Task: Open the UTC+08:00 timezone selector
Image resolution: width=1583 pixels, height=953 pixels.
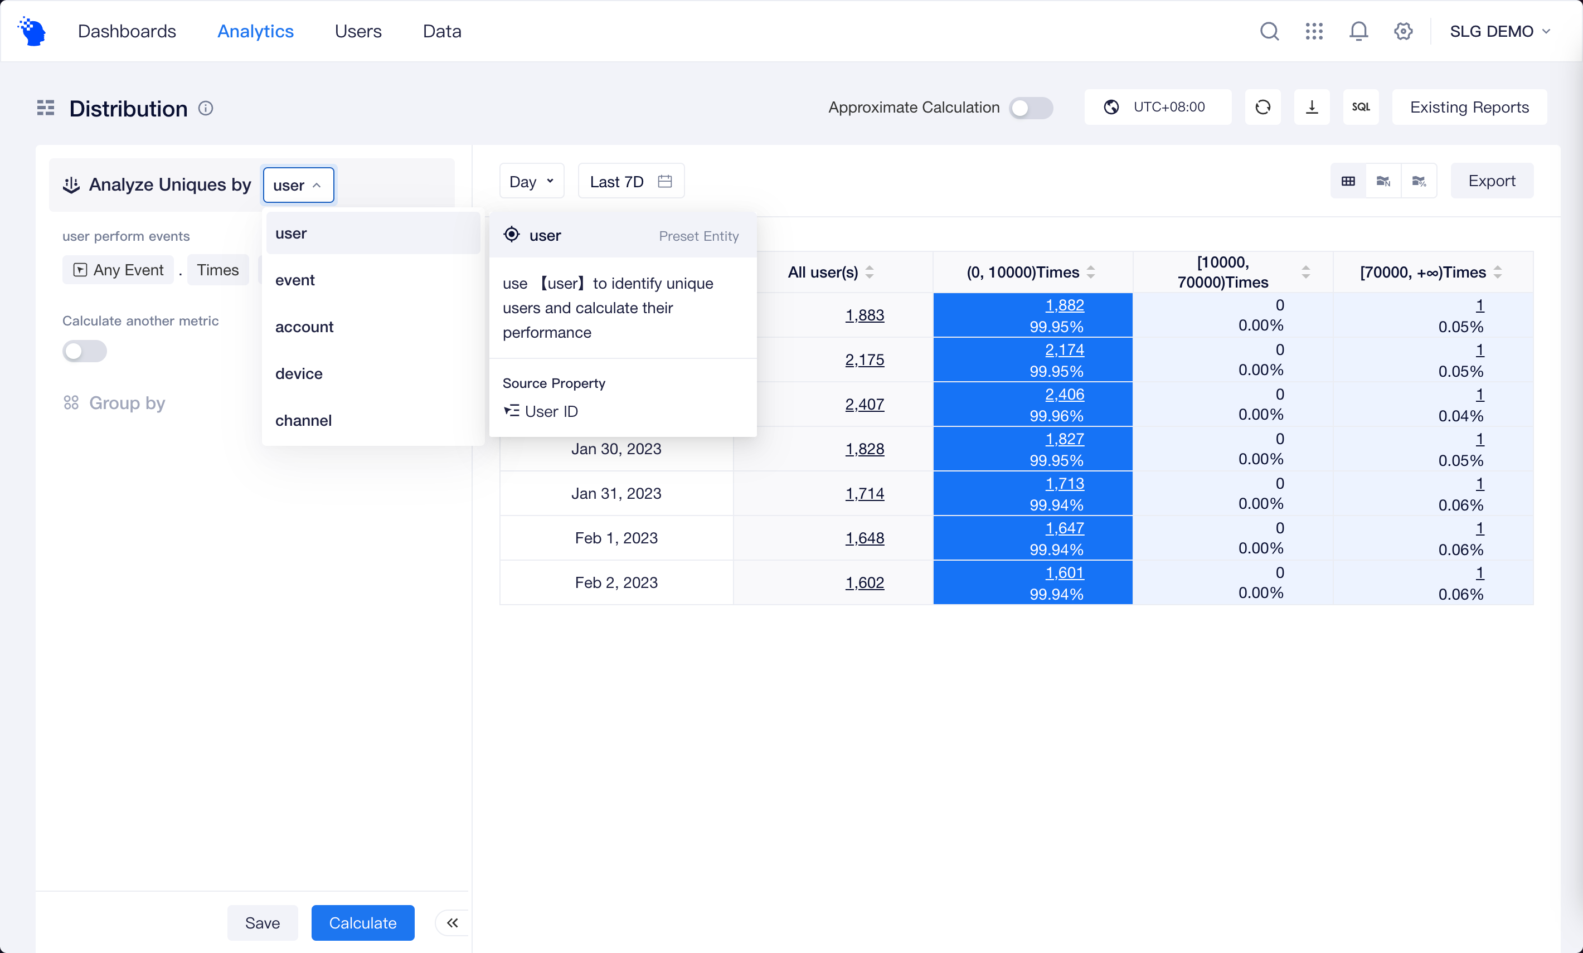Action: (x=1158, y=106)
